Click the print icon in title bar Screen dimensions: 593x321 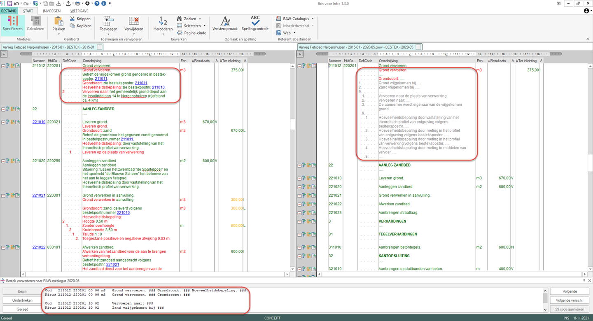77,3
